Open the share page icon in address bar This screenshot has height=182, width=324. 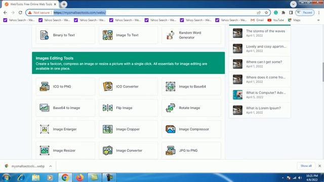click(259, 13)
